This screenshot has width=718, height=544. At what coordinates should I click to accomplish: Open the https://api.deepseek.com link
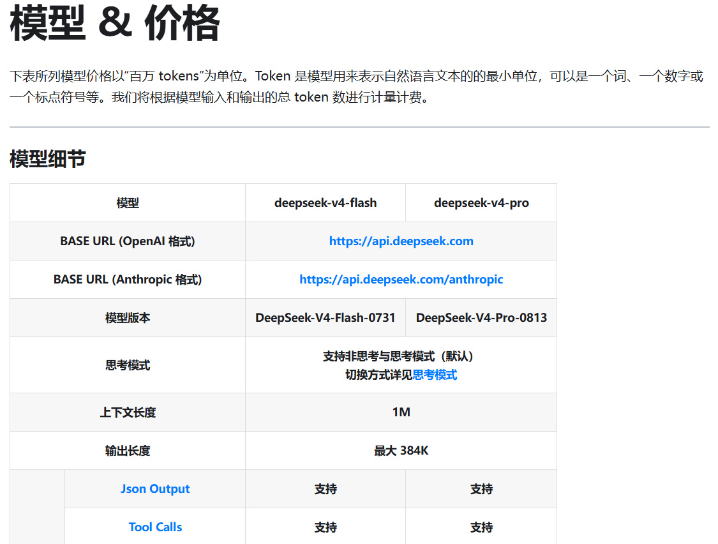point(401,241)
